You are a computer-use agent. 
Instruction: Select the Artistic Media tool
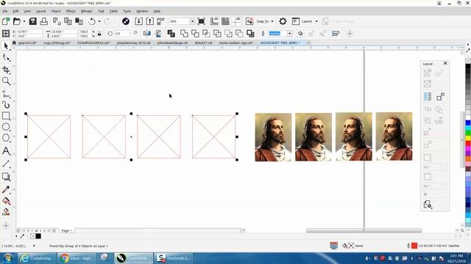(6, 105)
